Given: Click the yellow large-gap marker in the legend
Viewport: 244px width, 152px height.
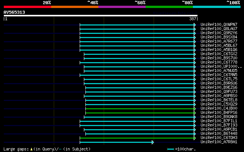Looking at the screenshot, I should (31, 149).
